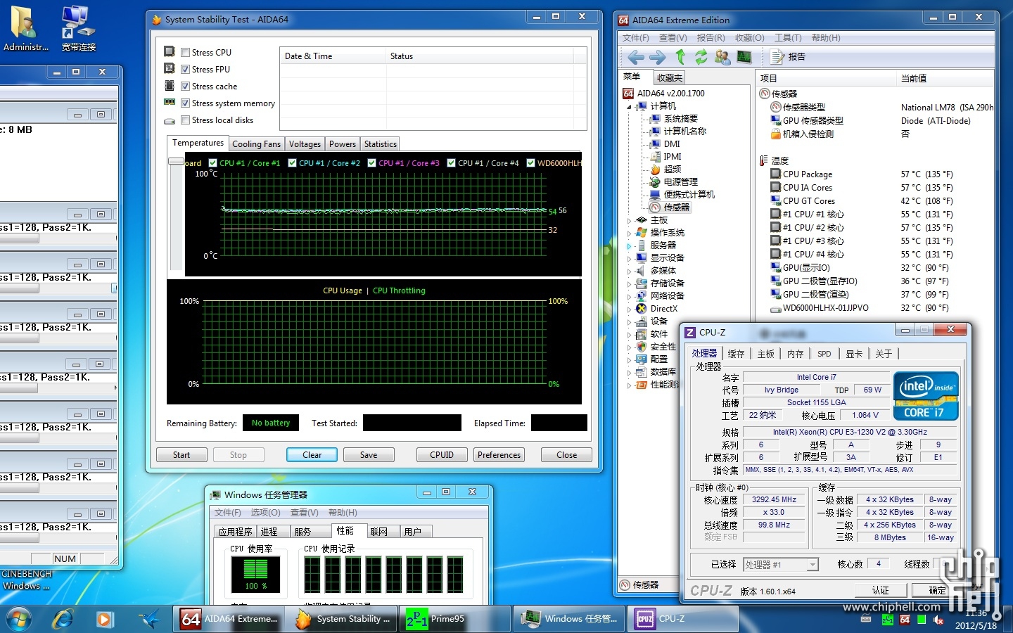The height and width of the screenshot is (633, 1013).
Task: Click the Intel Core i7 logo in CPU-Z
Action: pyautogui.click(x=926, y=396)
